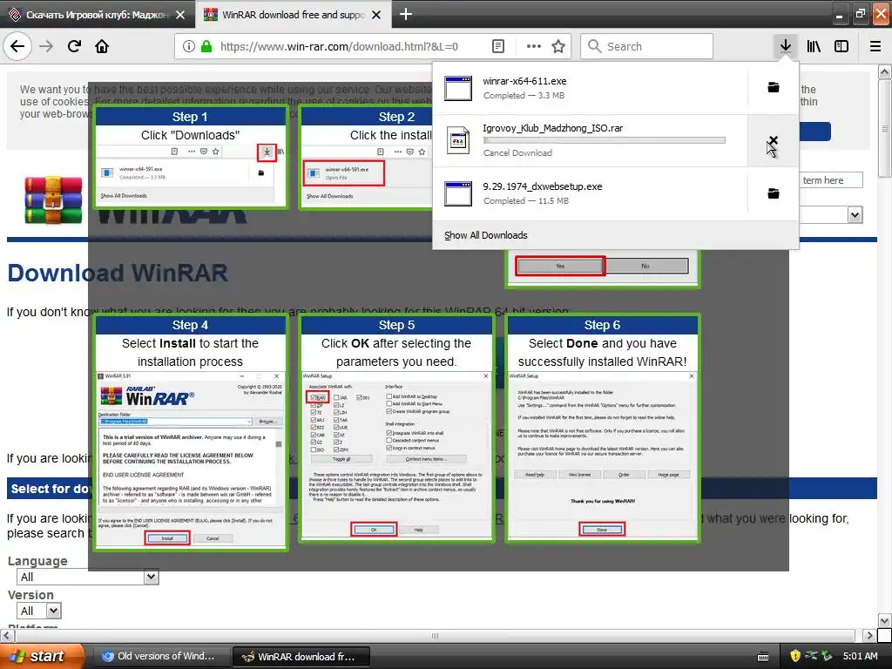Select the 9.29.1974_dxwebsetup.exe download entry
The image size is (892, 669).
click(x=590, y=193)
